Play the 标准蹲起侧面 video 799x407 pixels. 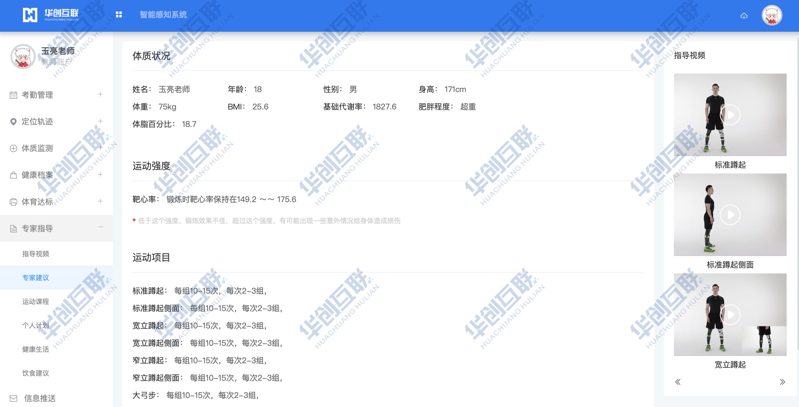pos(730,215)
